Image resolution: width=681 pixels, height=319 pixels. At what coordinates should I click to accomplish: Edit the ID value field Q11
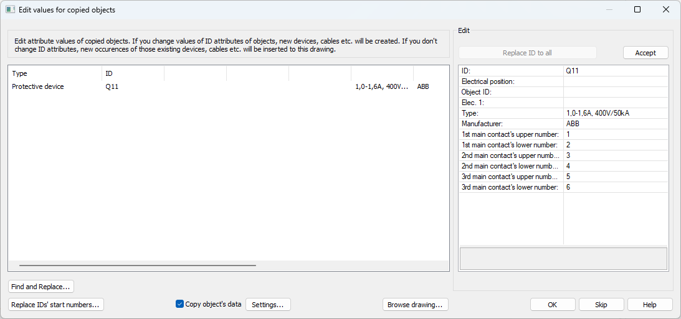click(615, 71)
